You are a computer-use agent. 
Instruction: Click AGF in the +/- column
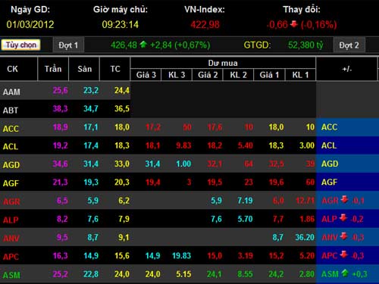[x=329, y=182]
